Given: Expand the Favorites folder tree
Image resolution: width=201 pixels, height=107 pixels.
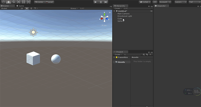Looking at the screenshot, I should (114, 57).
